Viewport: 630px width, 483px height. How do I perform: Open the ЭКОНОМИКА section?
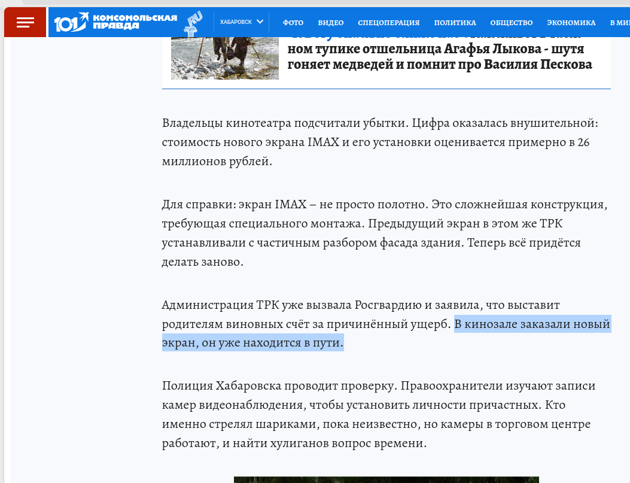[571, 23]
